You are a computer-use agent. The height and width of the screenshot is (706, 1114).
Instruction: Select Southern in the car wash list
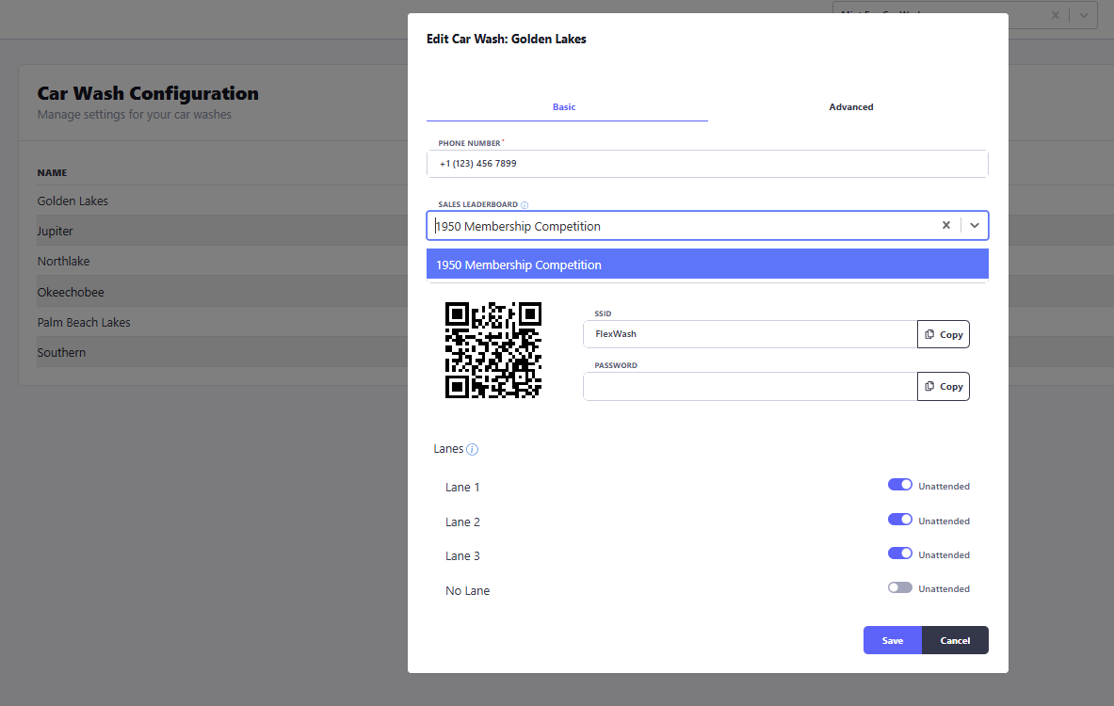tap(61, 352)
